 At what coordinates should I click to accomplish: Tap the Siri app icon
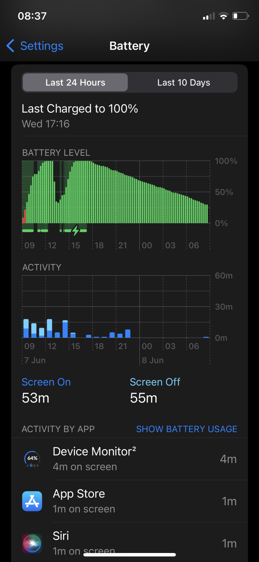(32, 543)
